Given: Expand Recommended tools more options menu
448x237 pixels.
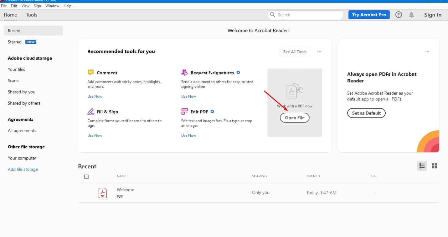Looking at the screenshot, I should pos(319,52).
